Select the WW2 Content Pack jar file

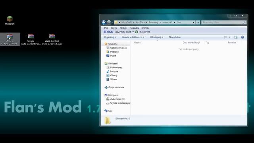click(x=52, y=39)
